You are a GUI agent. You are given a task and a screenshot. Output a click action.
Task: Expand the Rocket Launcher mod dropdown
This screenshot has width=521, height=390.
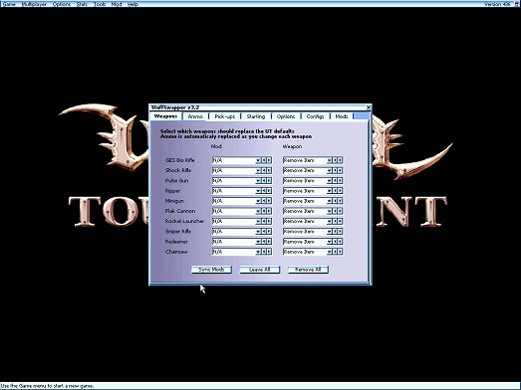coord(258,222)
